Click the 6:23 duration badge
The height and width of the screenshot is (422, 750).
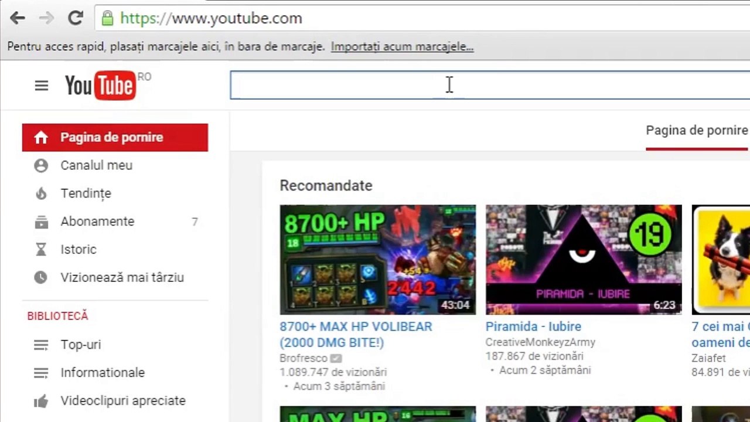tap(664, 305)
